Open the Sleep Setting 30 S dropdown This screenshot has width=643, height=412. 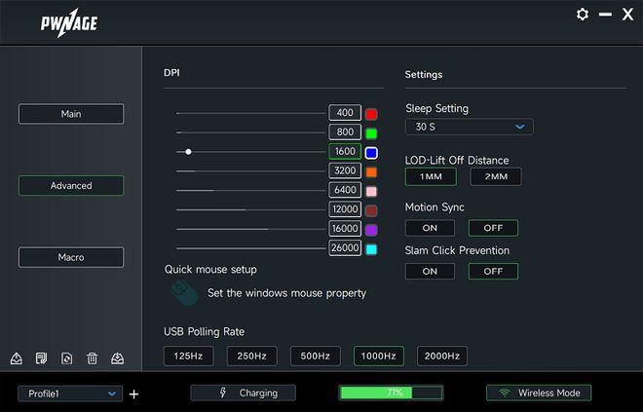470,127
